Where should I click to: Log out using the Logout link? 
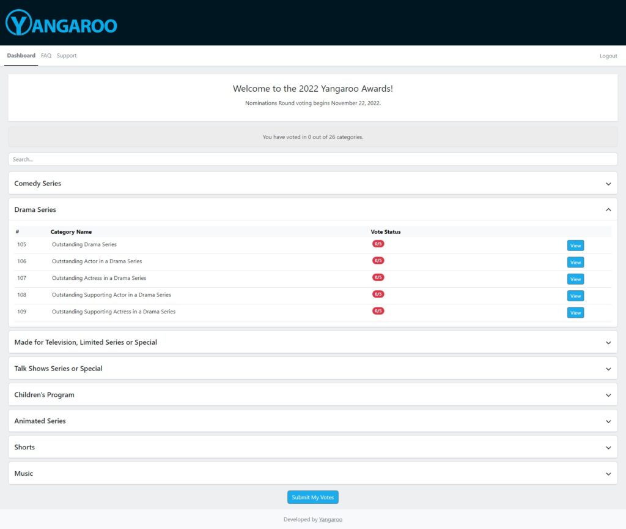(608, 56)
